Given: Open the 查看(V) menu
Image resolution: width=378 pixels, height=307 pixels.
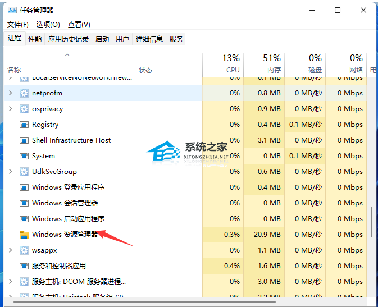Looking at the screenshot, I should pyautogui.click(x=79, y=25).
